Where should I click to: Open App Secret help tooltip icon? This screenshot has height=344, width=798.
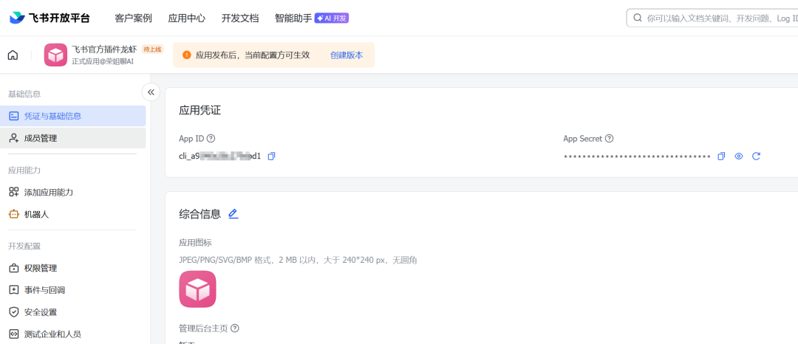(609, 138)
